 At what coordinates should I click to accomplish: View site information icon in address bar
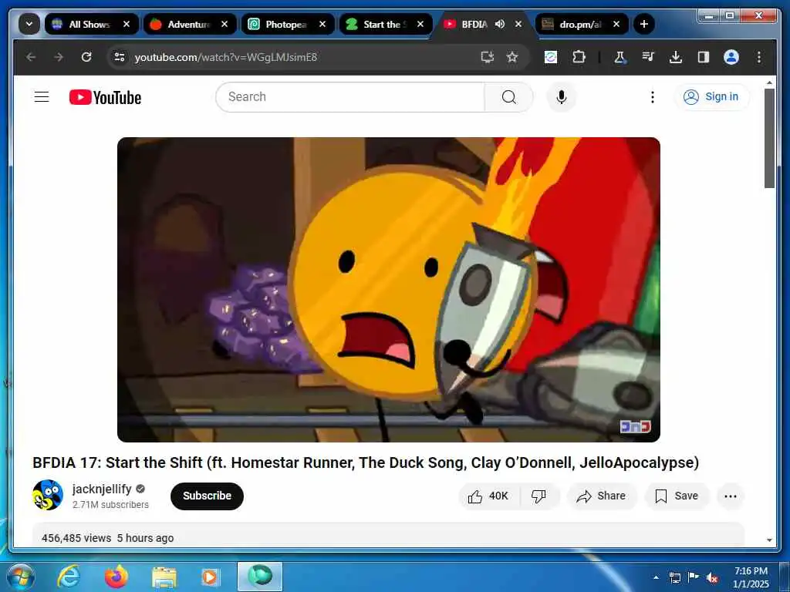[x=120, y=57]
